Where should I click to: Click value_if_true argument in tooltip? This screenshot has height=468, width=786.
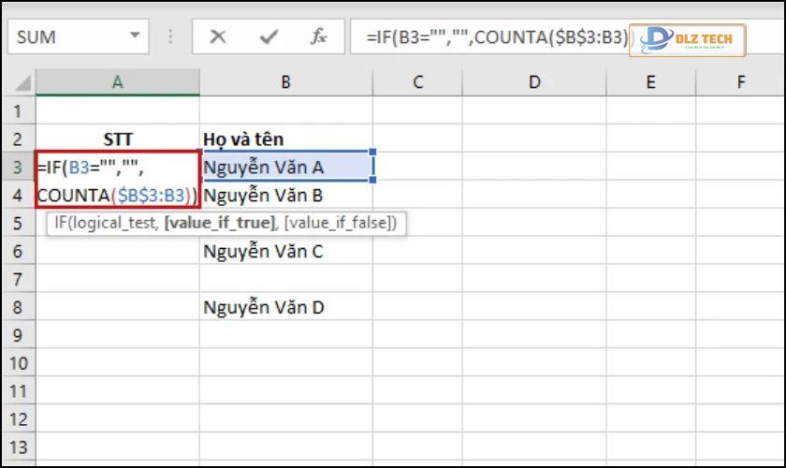click(x=220, y=223)
